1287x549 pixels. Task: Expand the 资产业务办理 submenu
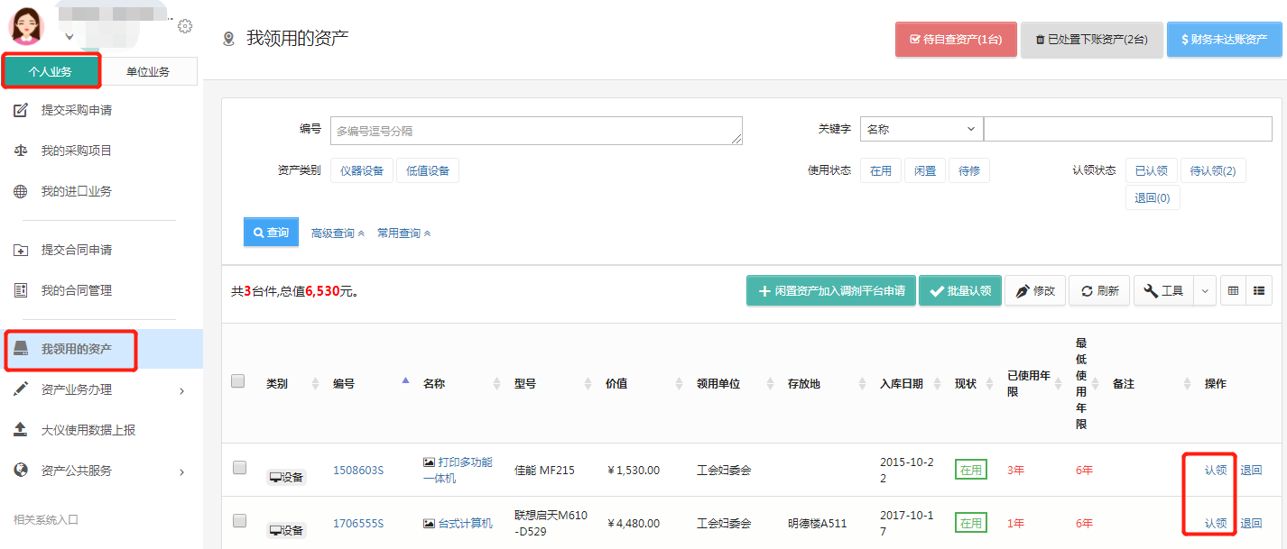tap(181, 390)
